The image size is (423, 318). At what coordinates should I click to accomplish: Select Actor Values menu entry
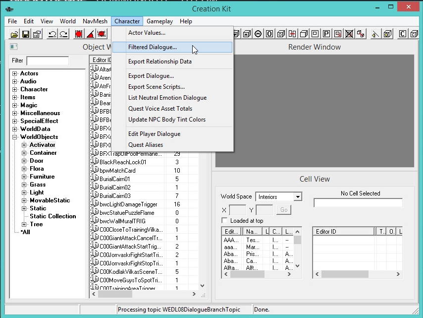172,33
